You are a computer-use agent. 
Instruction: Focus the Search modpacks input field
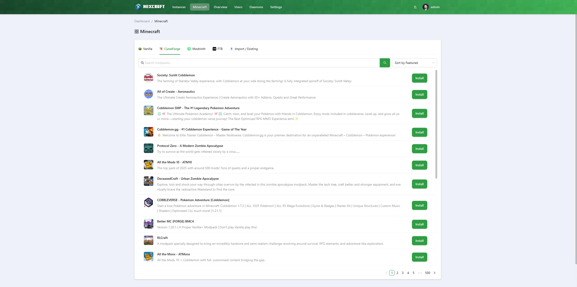point(259,63)
